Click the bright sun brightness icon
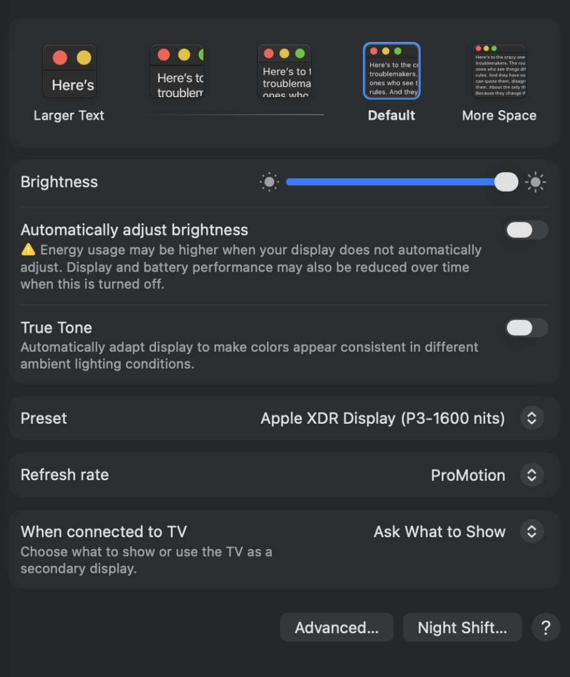Screen dimensions: 570x677 (x=536, y=182)
